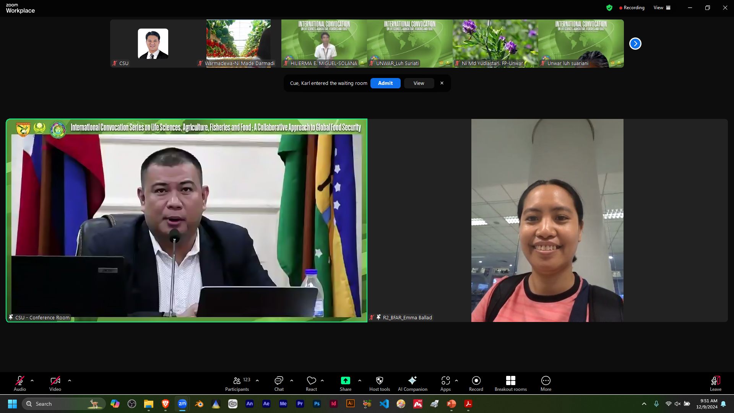
Task: Click the React heart icon
Action: point(311,381)
